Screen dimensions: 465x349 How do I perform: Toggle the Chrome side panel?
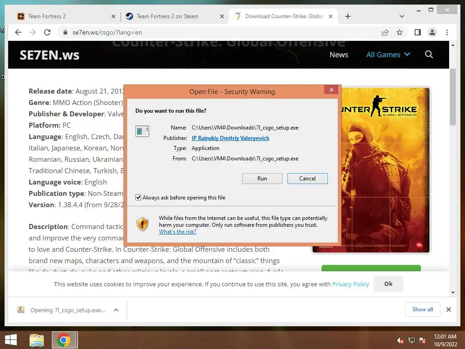tap(418, 32)
